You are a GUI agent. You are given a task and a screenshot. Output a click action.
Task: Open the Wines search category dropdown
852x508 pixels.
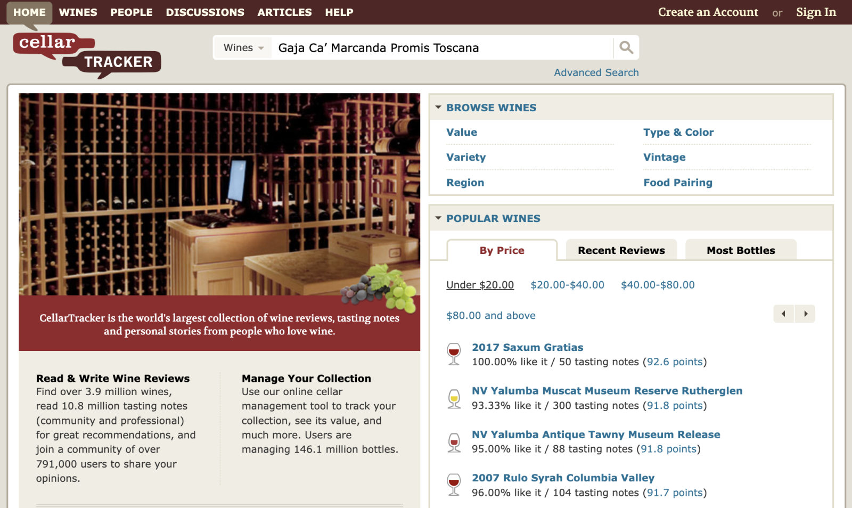(243, 48)
